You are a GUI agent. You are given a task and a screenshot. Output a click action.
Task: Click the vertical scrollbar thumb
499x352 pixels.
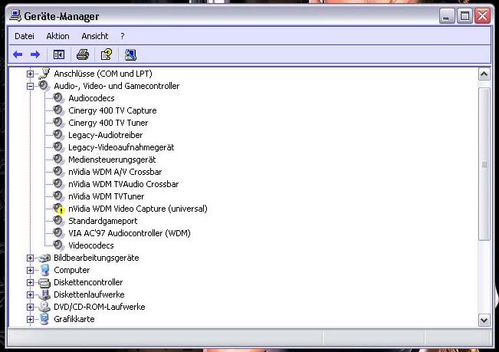coord(484,164)
